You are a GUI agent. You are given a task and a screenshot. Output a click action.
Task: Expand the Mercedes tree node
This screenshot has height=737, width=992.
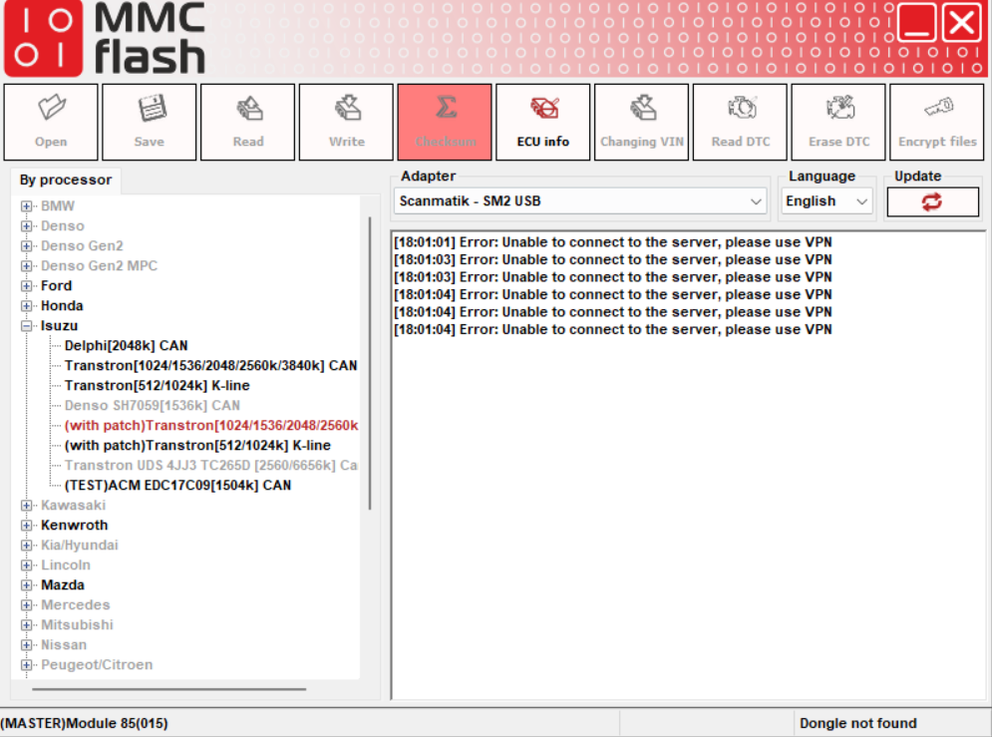pos(26,604)
